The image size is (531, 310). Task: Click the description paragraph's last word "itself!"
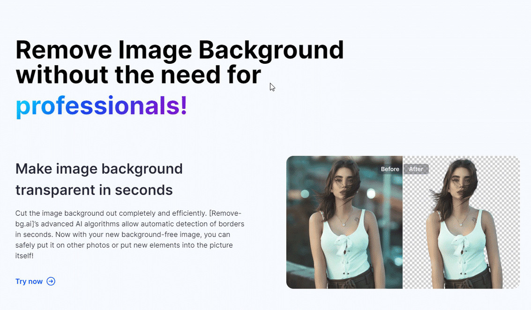[24, 256]
